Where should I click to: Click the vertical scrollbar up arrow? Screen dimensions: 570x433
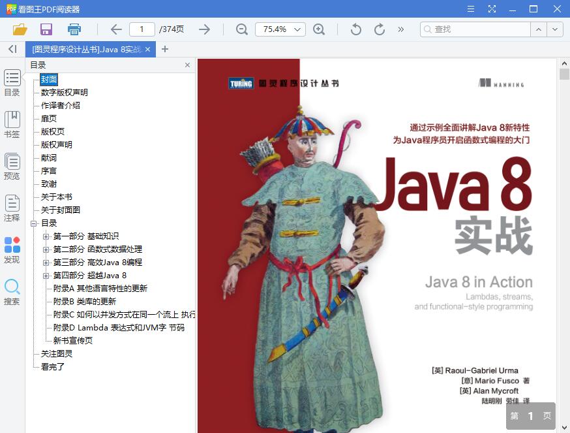coord(564,63)
